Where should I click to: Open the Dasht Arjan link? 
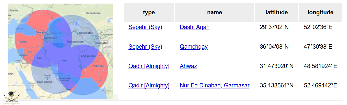click(194, 27)
